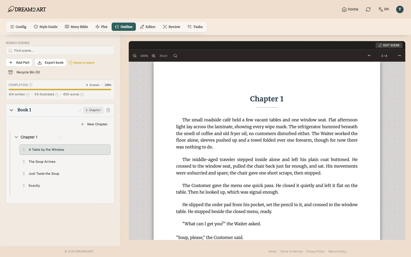Open the Recycle Bin
Image resolution: width=411 pixels, height=257 pixels.
click(x=24, y=72)
